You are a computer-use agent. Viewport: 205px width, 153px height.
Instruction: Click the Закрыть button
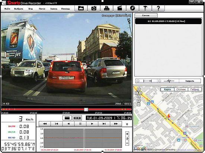coord(190,81)
